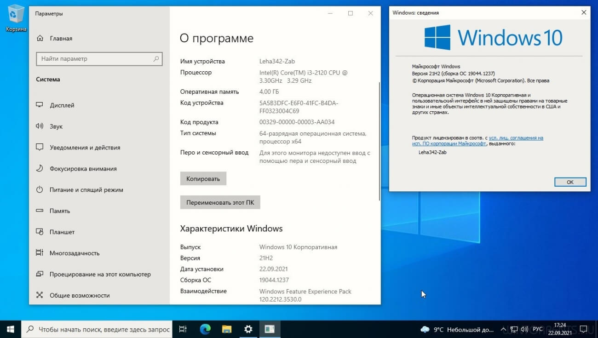598x338 pixels.
Task: Open Проецирование на этот компьютер page
Action: coord(100,275)
